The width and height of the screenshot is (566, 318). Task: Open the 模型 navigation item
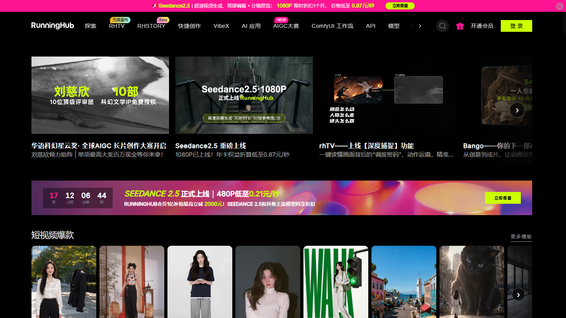tap(394, 26)
